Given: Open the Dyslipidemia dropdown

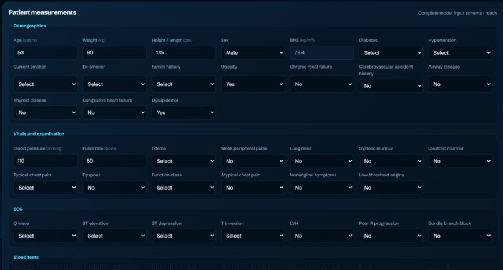Looking at the screenshot, I should [183, 113].
